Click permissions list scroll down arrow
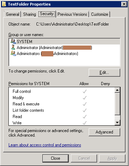The width and height of the screenshot is (129, 166). 117,123
